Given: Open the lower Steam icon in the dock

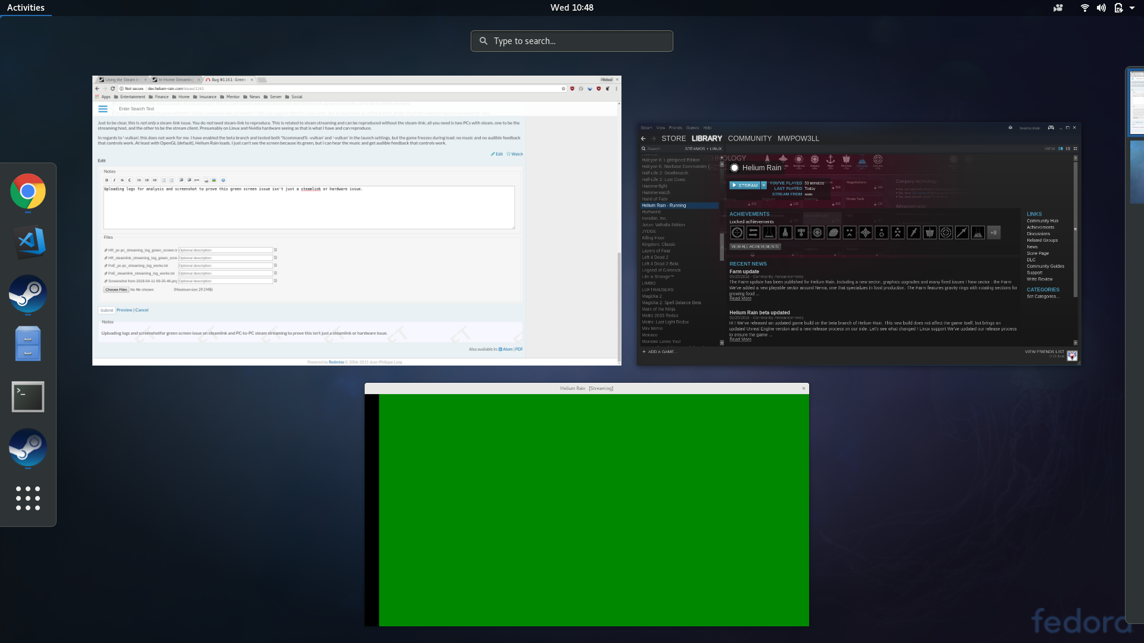Looking at the screenshot, I should 28,448.
